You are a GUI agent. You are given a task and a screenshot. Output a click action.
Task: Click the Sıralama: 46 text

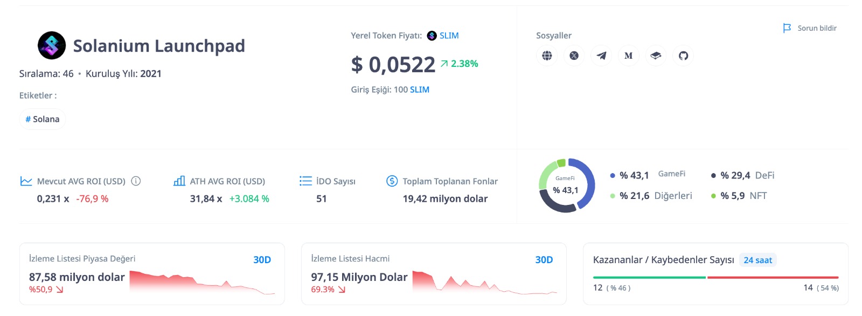pos(46,74)
